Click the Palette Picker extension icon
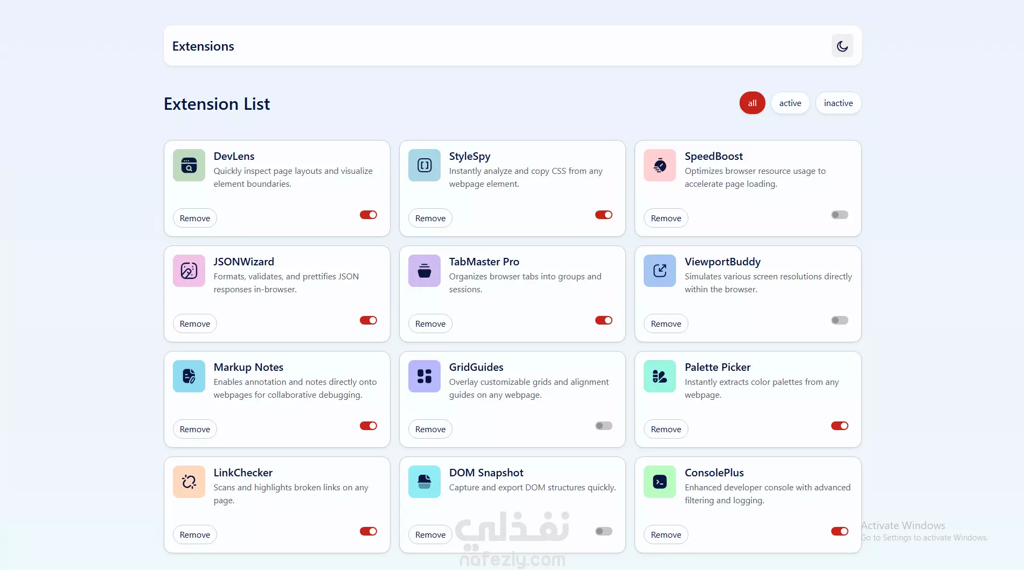The width and height of the screenshot is (1024, 570). (660, 376)
